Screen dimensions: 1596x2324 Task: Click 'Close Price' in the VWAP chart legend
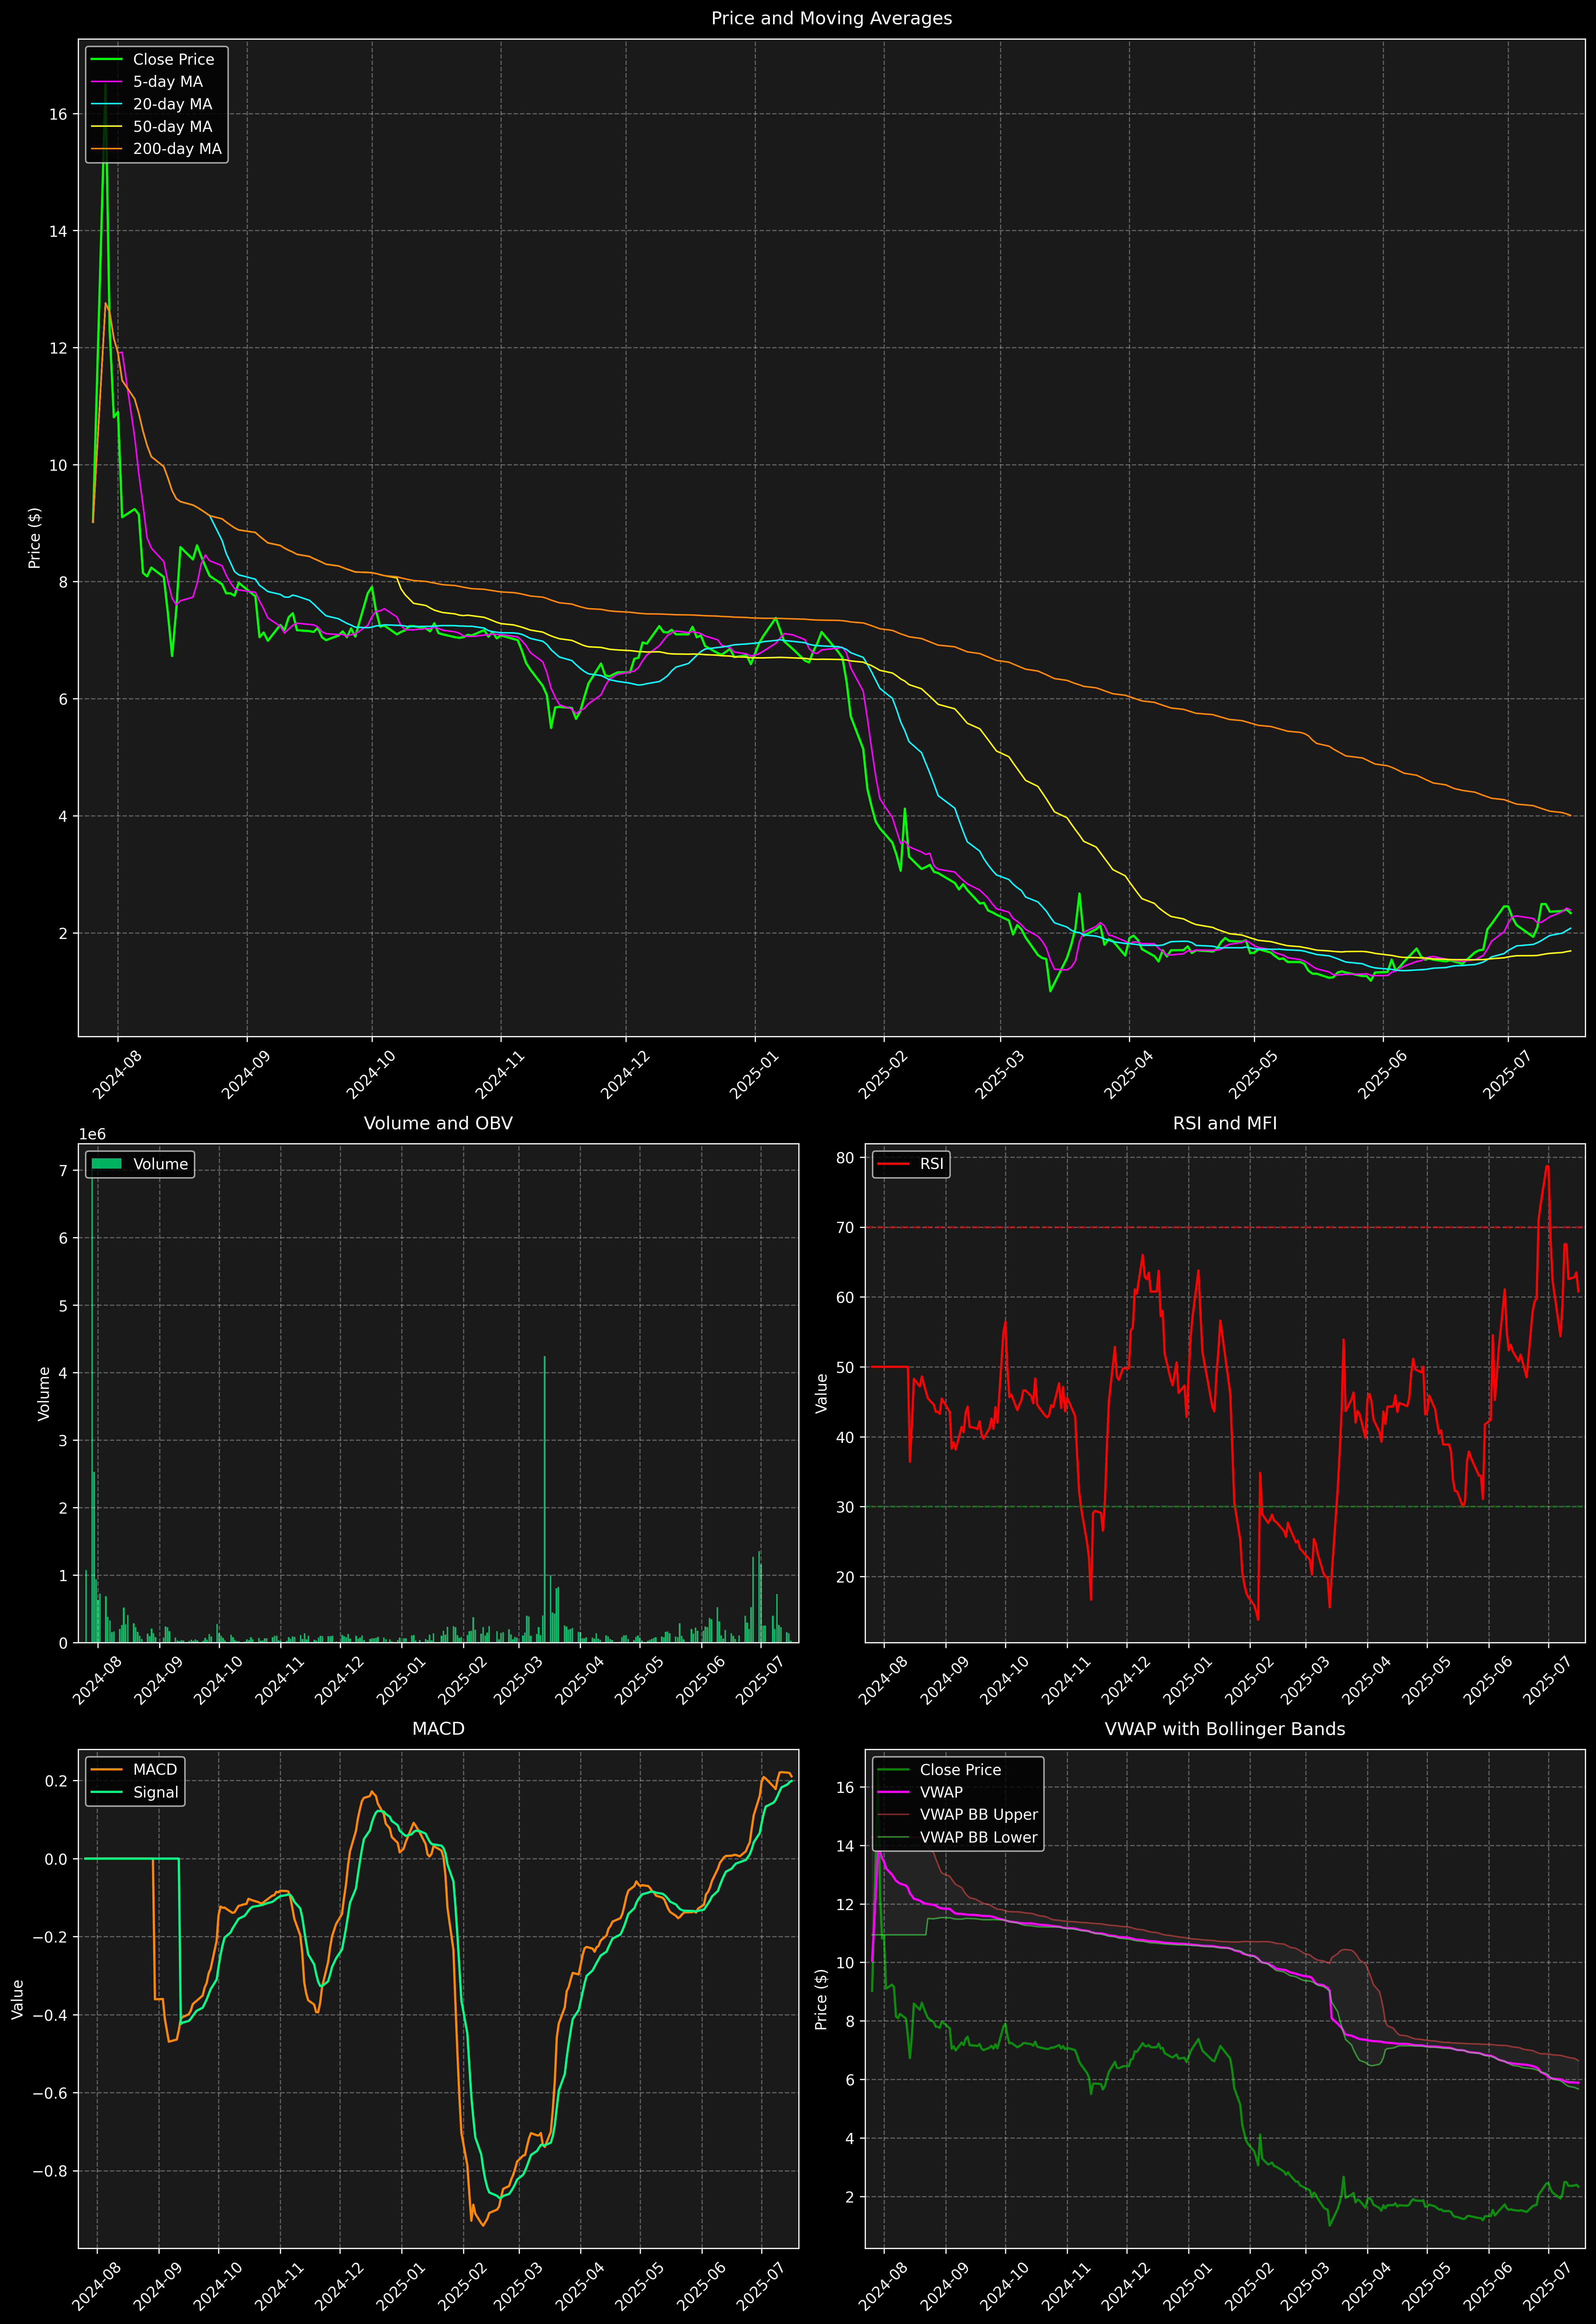(x=960, y=1770)
